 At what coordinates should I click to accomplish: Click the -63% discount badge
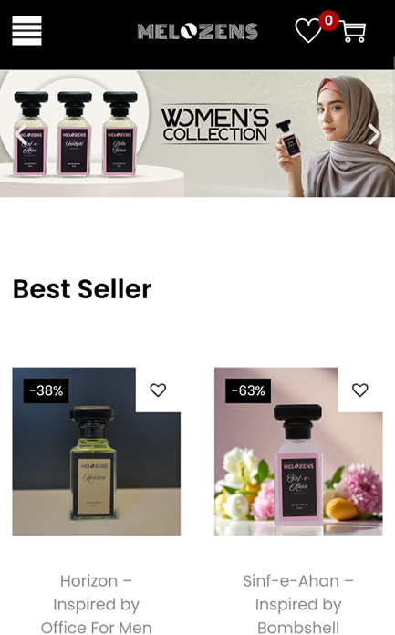coord(248,390)
